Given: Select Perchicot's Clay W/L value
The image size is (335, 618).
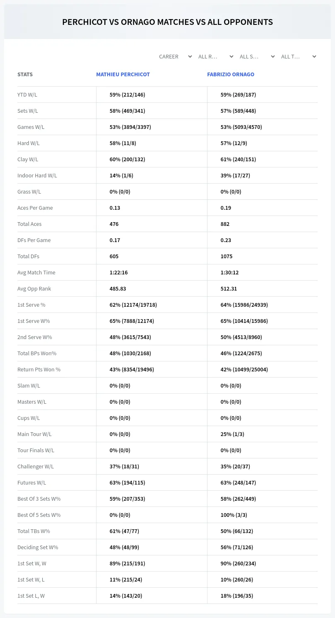Looking at the screenshot, I should pyautogui.click(x=127, y=159).
